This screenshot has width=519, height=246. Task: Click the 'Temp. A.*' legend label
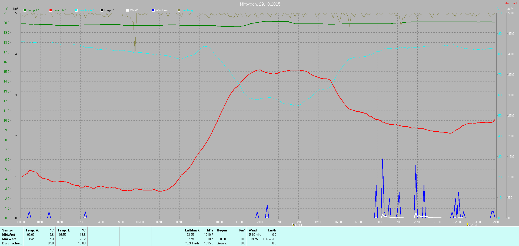[x=59, y=10]
